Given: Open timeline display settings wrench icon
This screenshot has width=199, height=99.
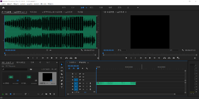Looking at the screenshot, I should (87, 69).
